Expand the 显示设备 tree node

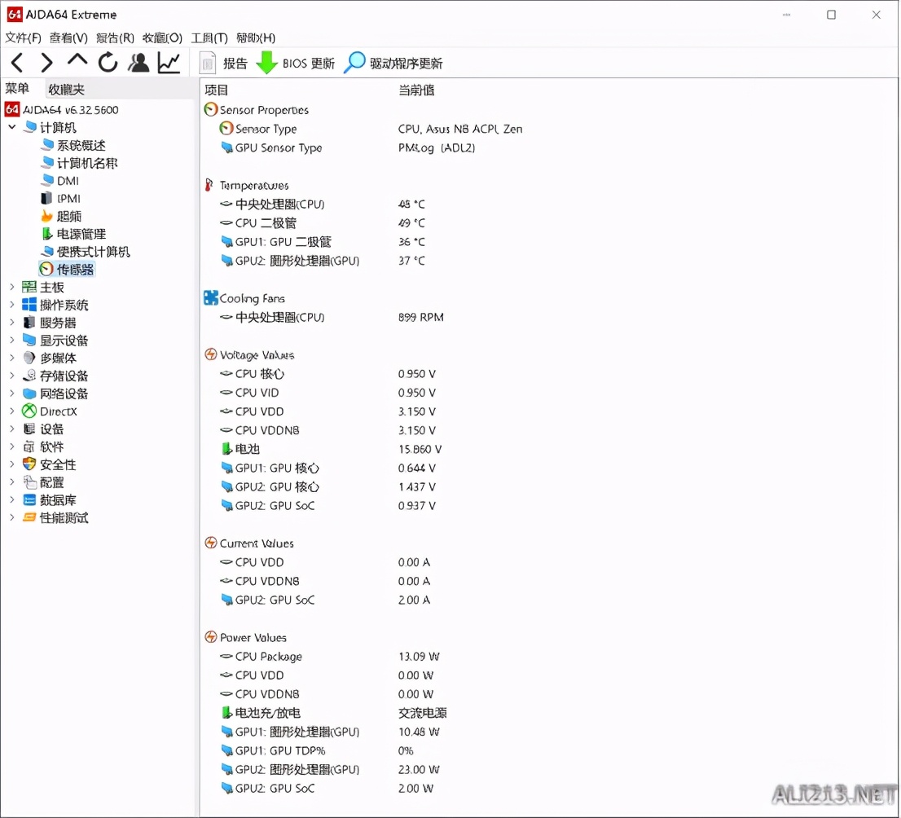[12, 340]
